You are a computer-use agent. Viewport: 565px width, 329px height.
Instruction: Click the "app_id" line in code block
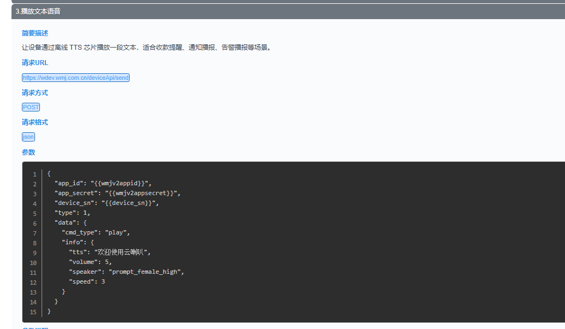103,183
